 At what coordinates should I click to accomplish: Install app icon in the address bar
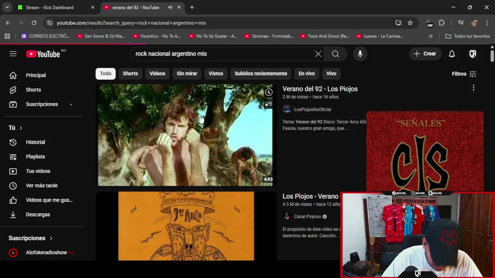[398, 23]
